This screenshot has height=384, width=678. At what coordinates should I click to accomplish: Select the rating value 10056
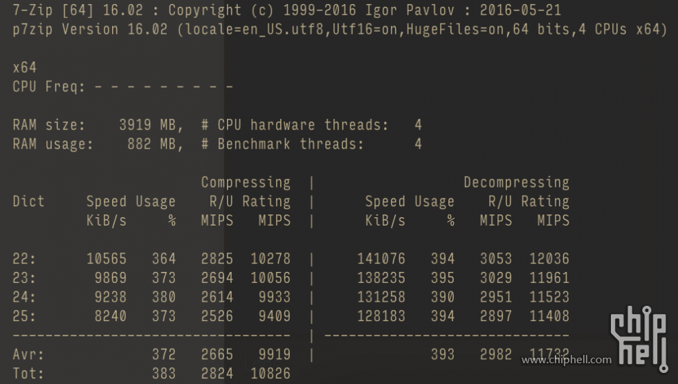(271, 277)
